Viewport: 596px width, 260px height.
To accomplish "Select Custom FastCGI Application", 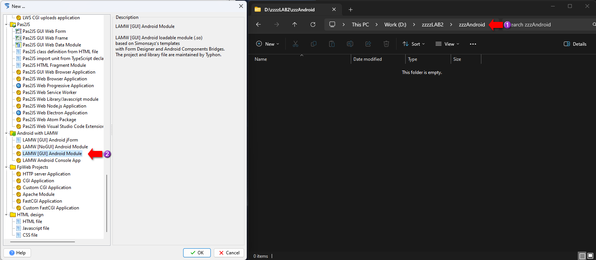I will (51, 208).
